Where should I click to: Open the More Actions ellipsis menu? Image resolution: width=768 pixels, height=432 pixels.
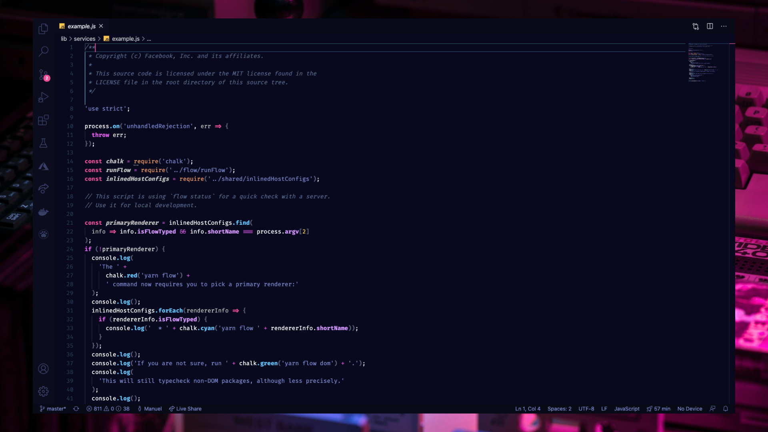click(724, 26)
